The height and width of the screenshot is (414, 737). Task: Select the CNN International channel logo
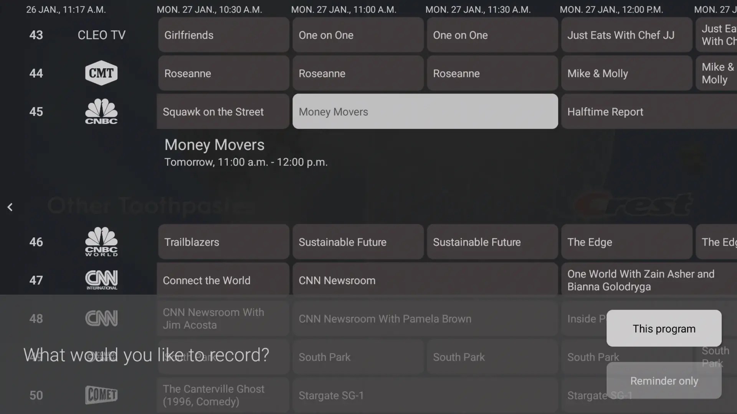coord(101,280)
